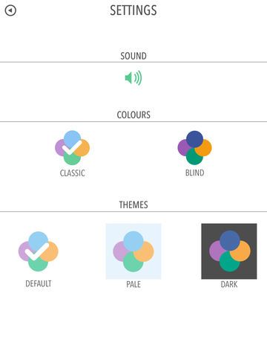Tap the white checkmark on Classic colours

pyautogui.click(x=72, y=147)
